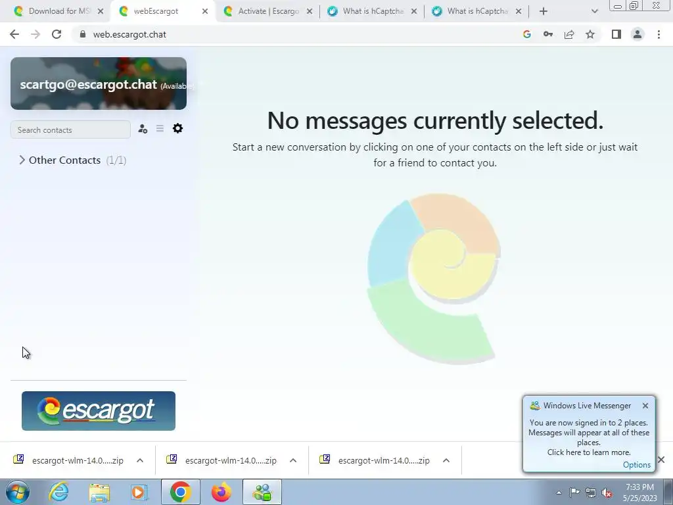Open Action Center flag icon
The width and height of the screenshot is (673, 505).
(574, 493)
